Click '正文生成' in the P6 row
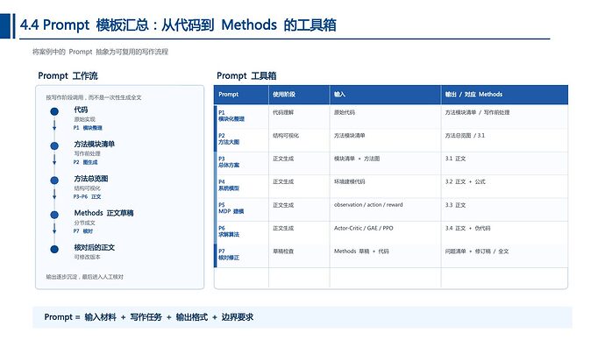The image size is (605, 340). pos(283,228)
